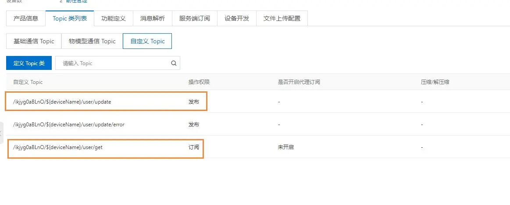Open the 产品信息 tab
This screenshot has width=510, height=205.
[26, 18]
